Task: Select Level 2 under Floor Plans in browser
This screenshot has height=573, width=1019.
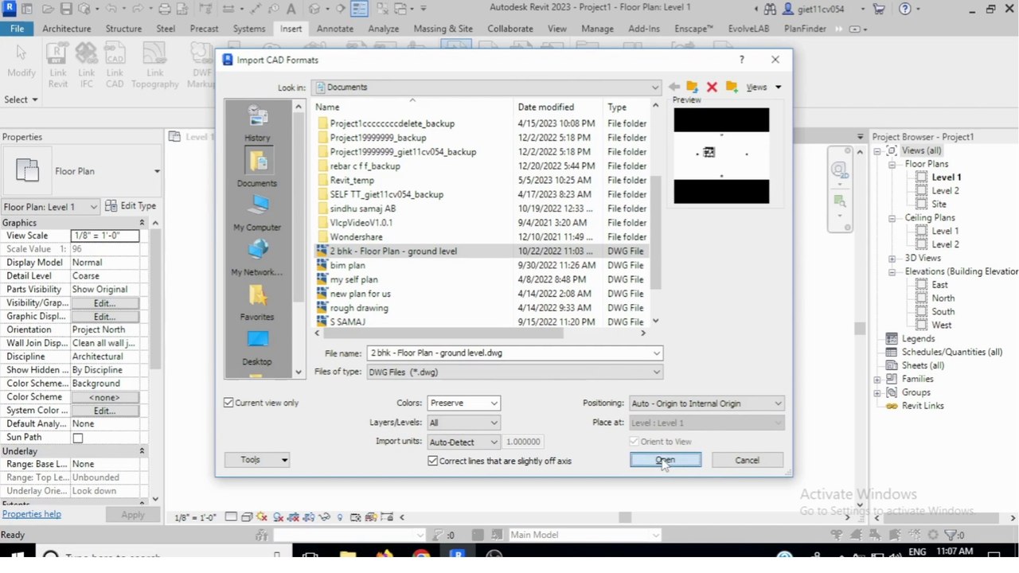Action: (945, 191)
